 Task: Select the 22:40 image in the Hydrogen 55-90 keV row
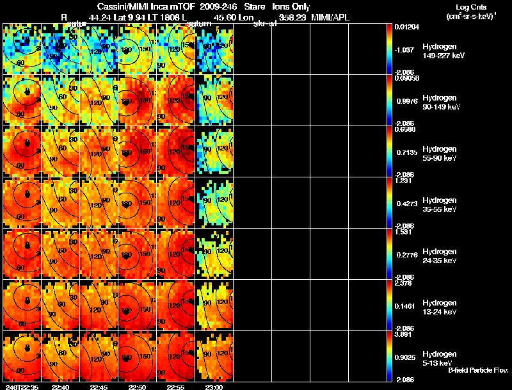(x=60, y=152)
